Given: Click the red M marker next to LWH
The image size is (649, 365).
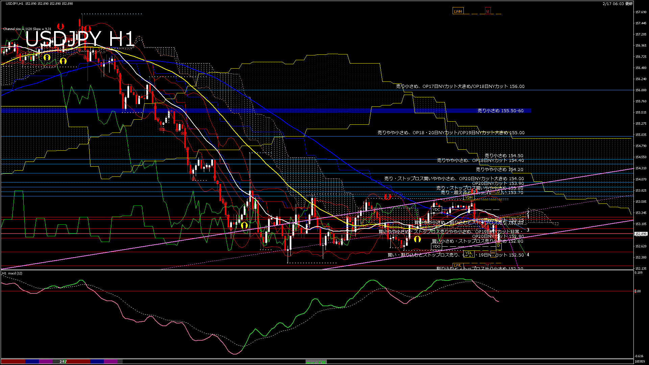Looking at the screenshot, I should point(487,11).
